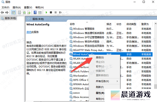
Task: Click the services list scrollbar thumb
Action: click(155, 87)
